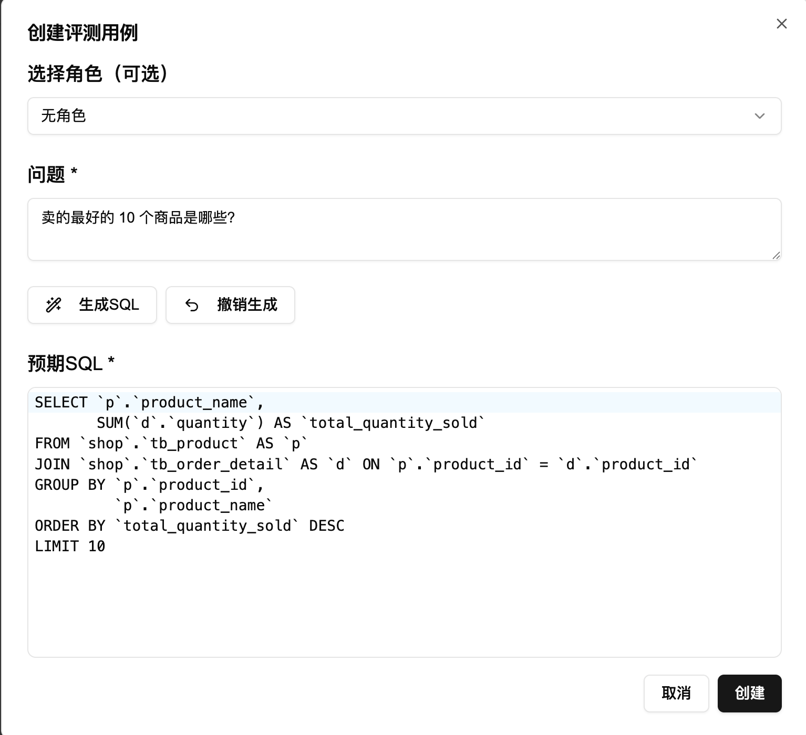Click the undo arrow icon for 撤销生成
The image size is (806, 735).
pos(192,305)
